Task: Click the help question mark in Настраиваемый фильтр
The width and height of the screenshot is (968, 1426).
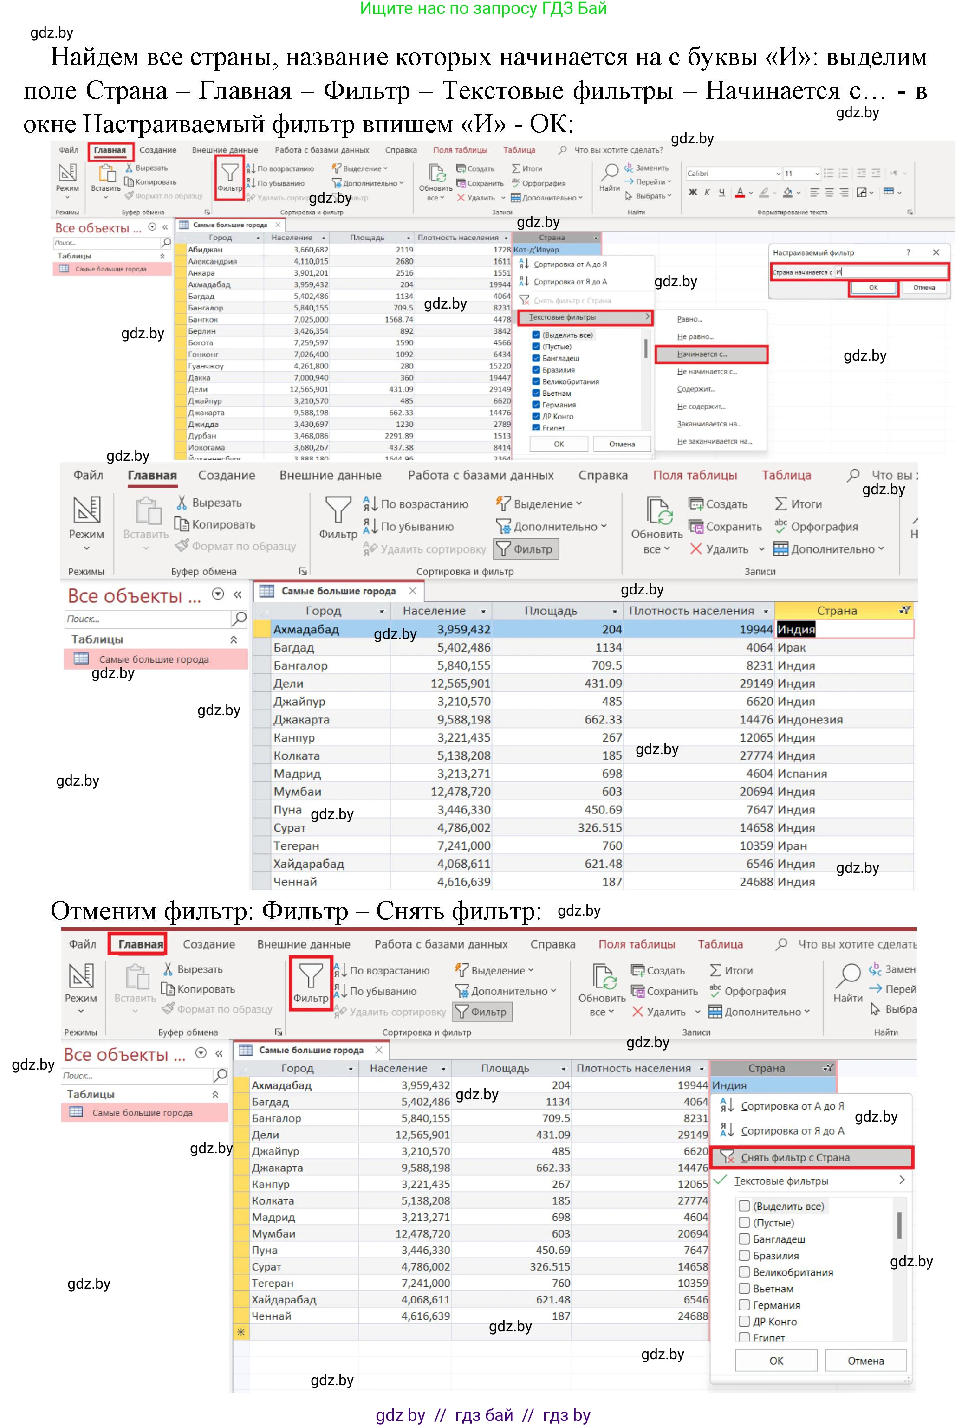Action: [909, 253]
